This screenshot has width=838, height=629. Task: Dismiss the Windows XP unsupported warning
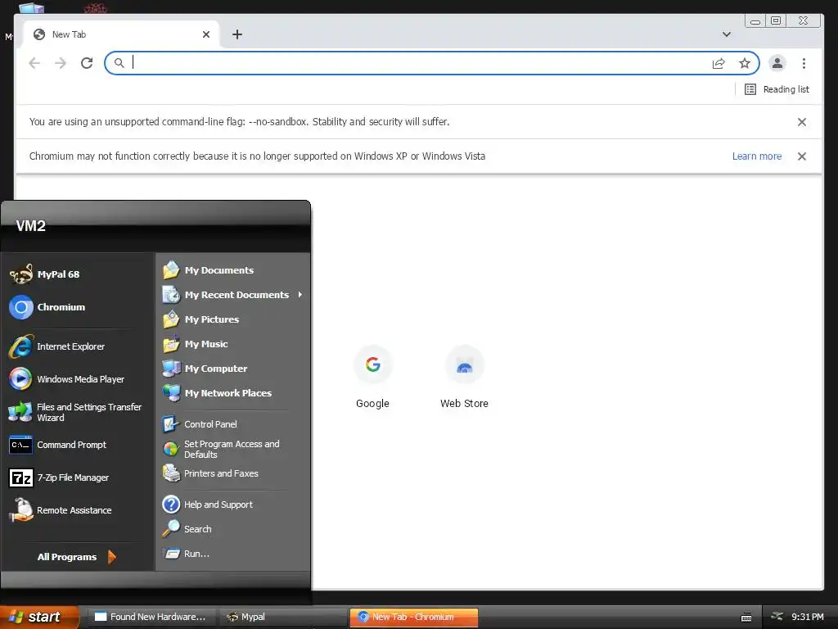pos(802,156)
